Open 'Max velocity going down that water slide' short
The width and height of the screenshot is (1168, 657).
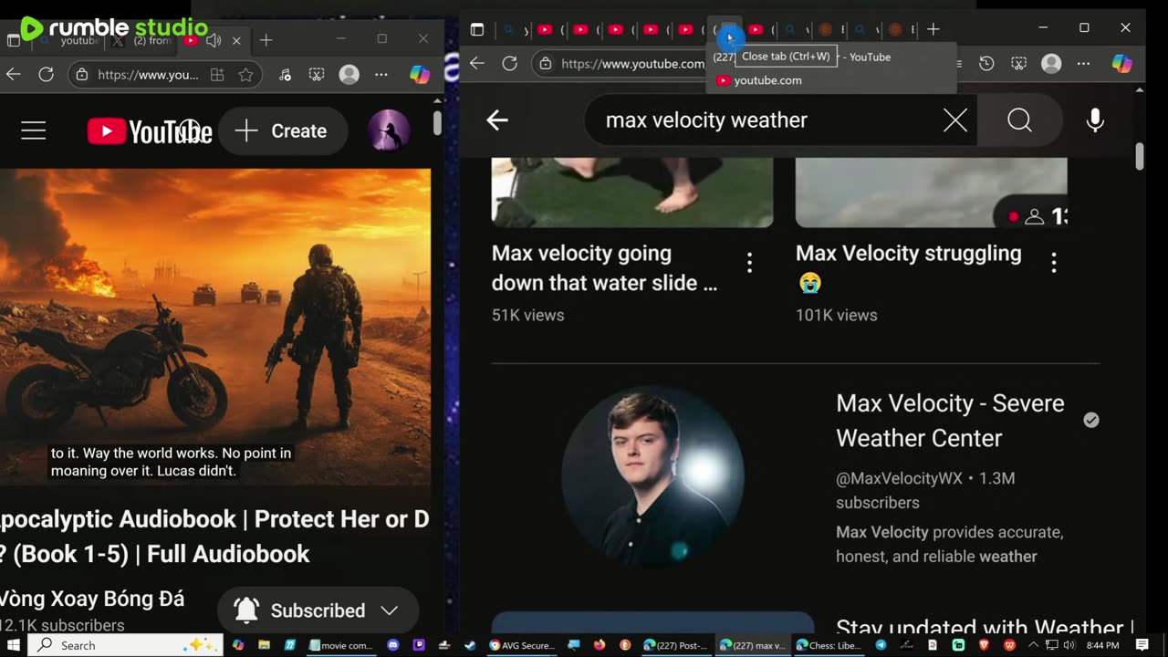[x=605, y=267]
